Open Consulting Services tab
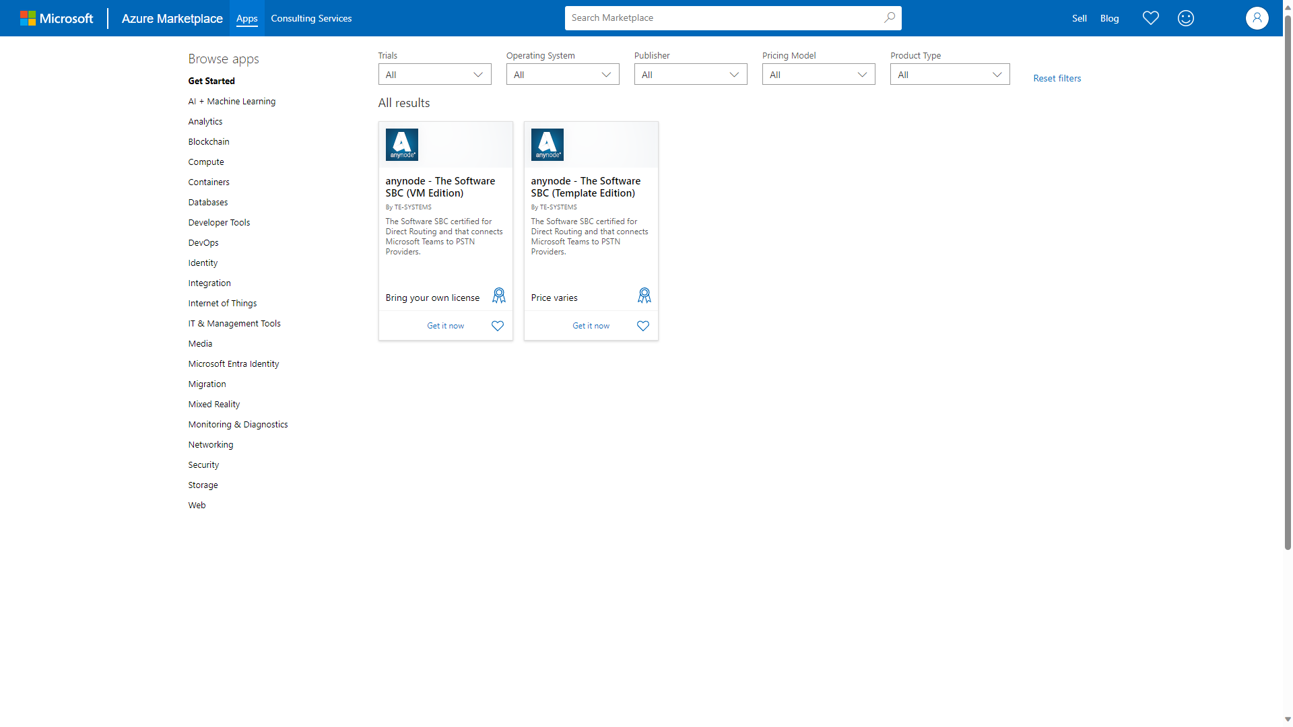This screenshot has width=1293, height=727. [x=311, y=18]
